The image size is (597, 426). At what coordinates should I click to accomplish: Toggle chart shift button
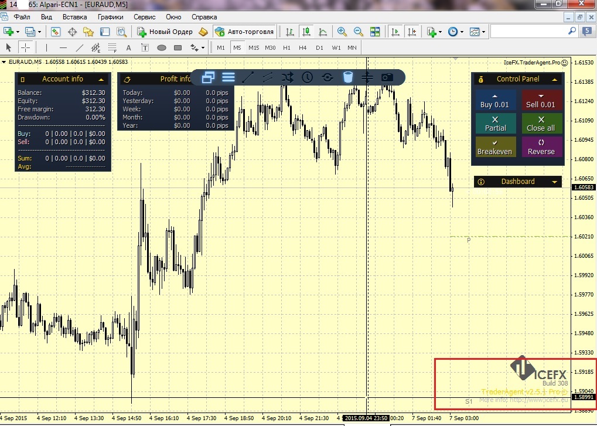click(412, 32)
